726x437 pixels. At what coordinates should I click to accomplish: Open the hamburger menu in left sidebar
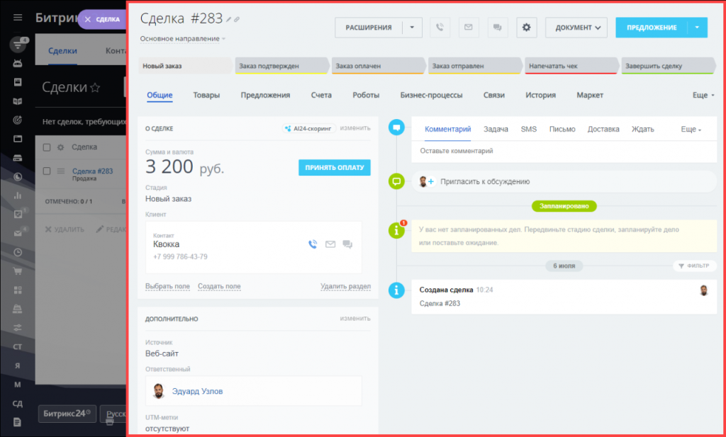18,17
